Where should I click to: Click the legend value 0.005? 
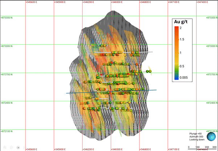click(184, 77)
